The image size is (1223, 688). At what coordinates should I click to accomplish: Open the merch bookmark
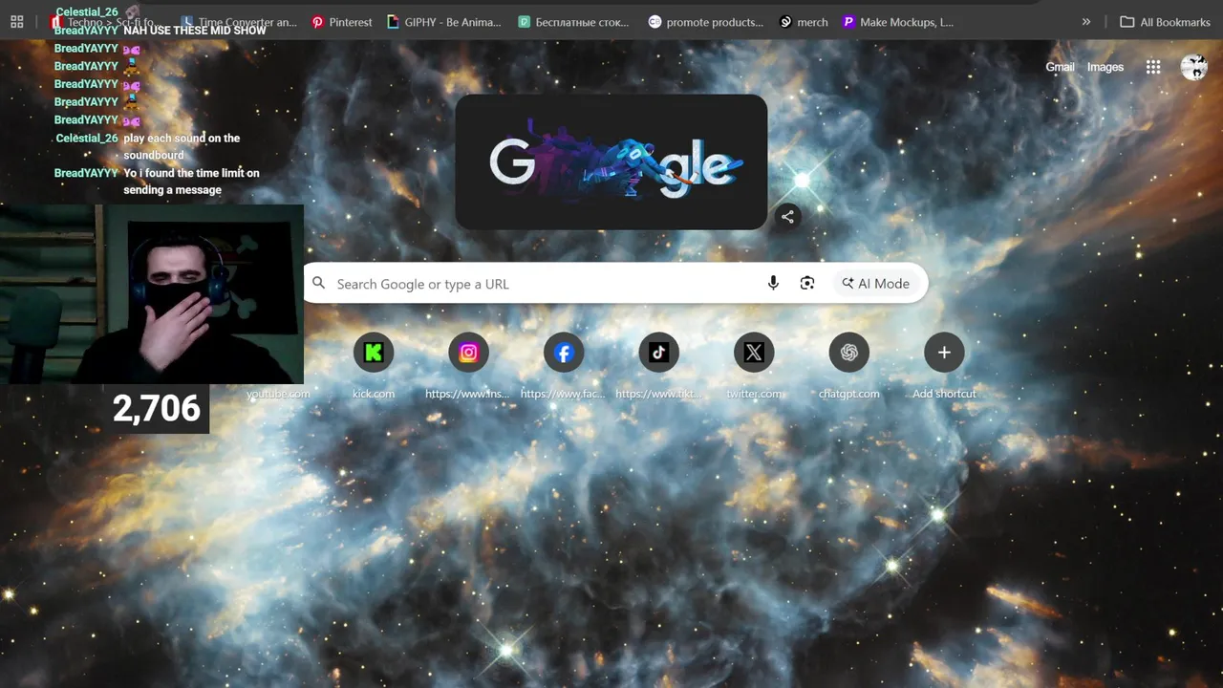coord(804,22)
